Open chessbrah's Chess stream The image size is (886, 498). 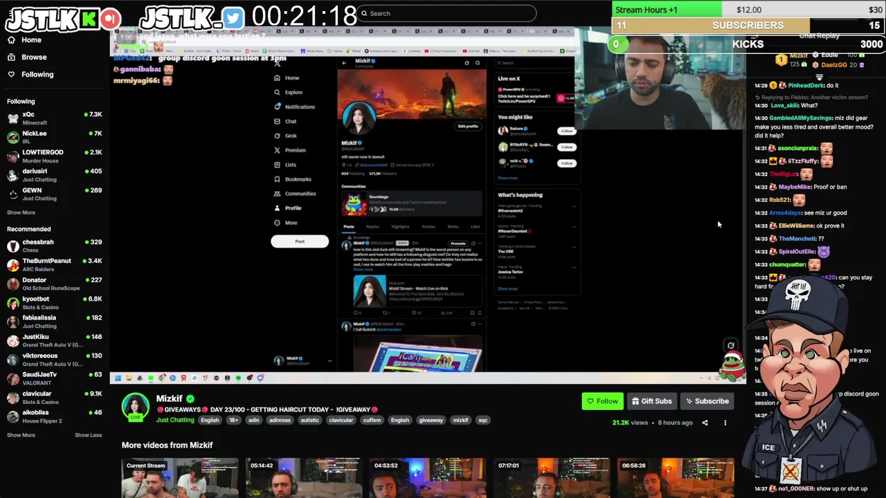pyautogui.click(x=54, y=246)
